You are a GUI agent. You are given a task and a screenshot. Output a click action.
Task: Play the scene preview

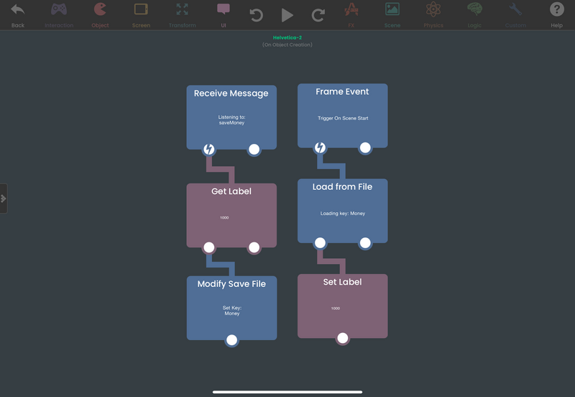tap(287, 15)
